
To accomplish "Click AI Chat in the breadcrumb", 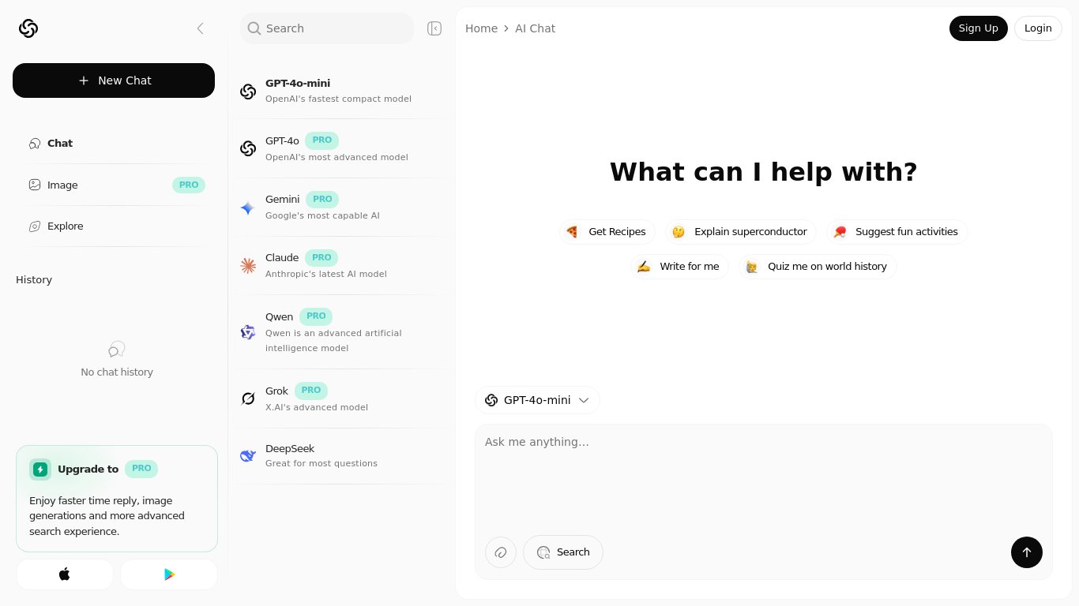I will [x=535, y=28].
